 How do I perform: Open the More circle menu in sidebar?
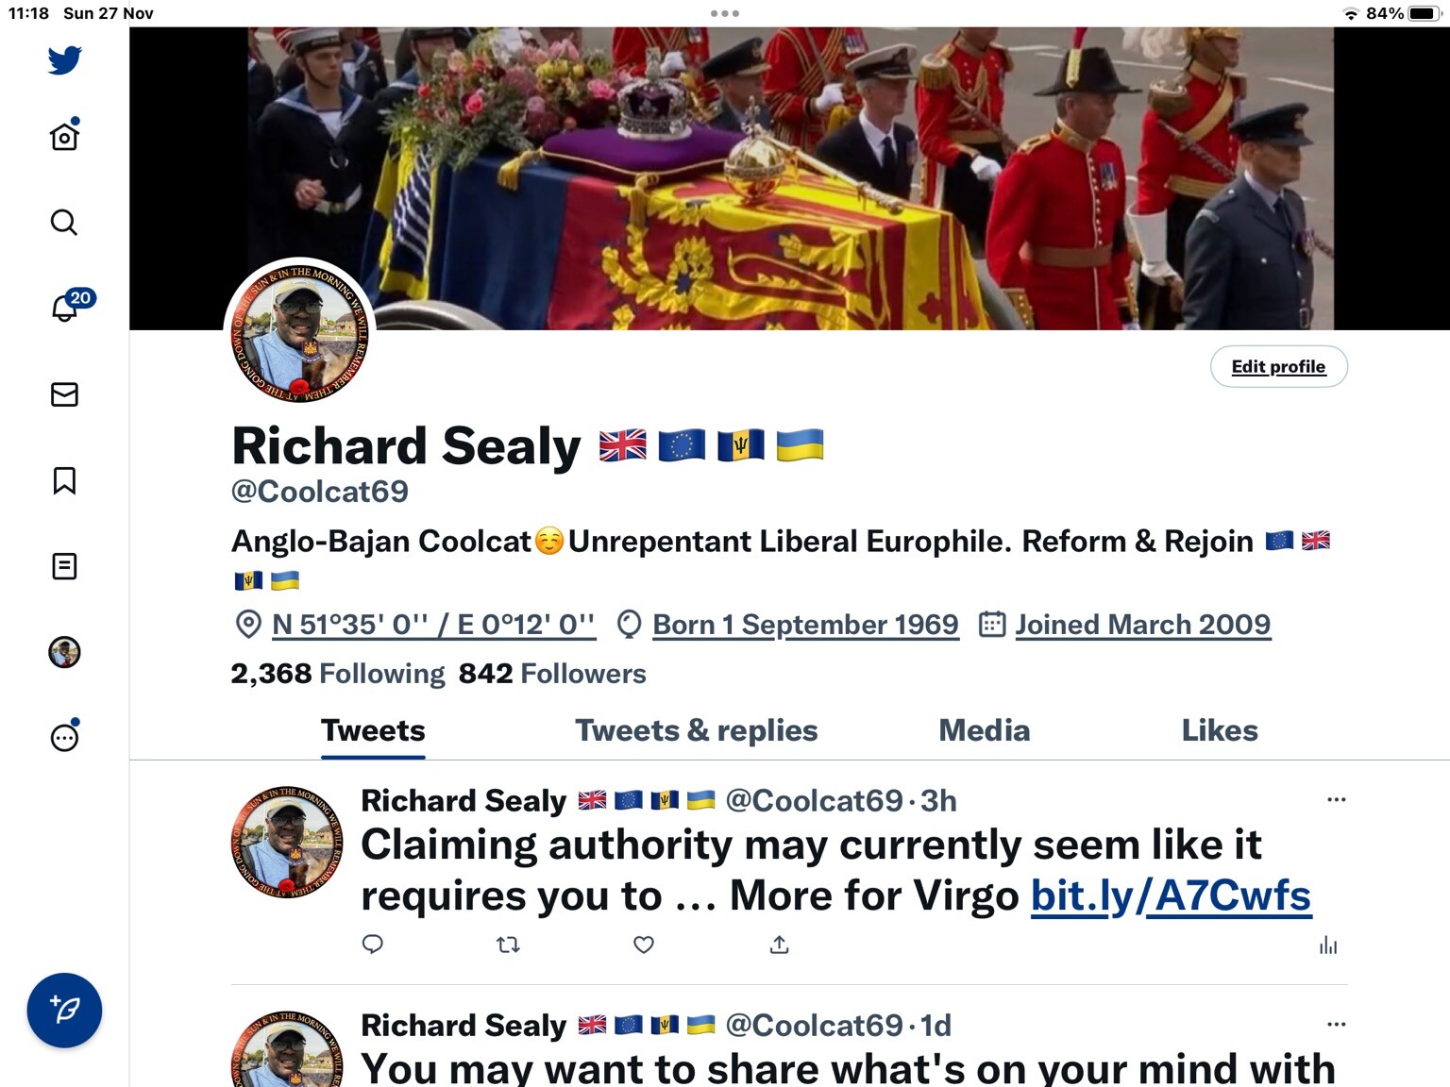tap(64, 737)
